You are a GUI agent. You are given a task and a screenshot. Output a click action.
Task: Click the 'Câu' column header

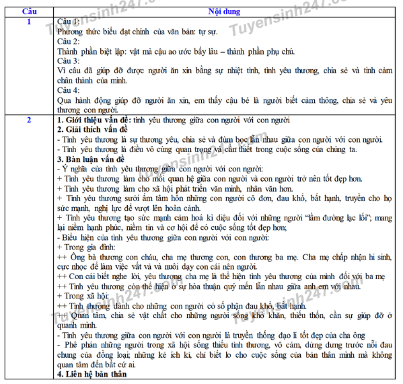point(30,12)
